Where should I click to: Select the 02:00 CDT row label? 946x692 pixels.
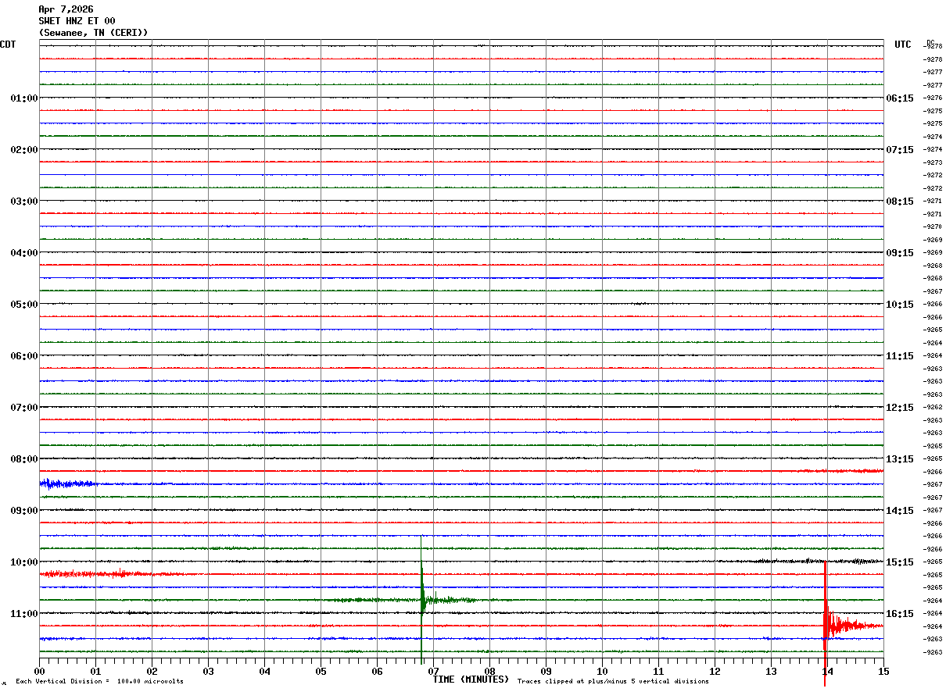point(24,150)
